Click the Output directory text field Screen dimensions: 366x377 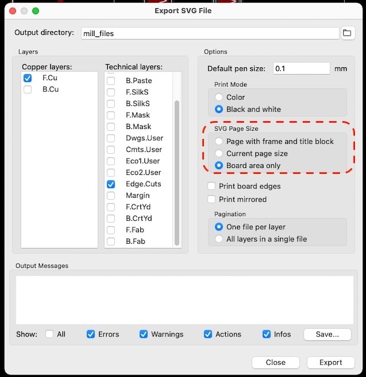[x=210, y=34]
